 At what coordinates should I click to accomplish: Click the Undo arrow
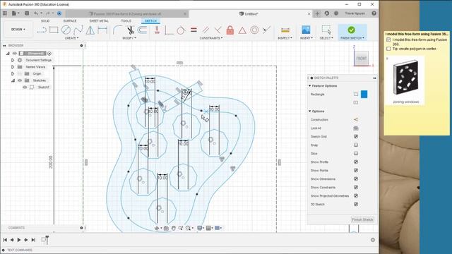click(36, 13)
